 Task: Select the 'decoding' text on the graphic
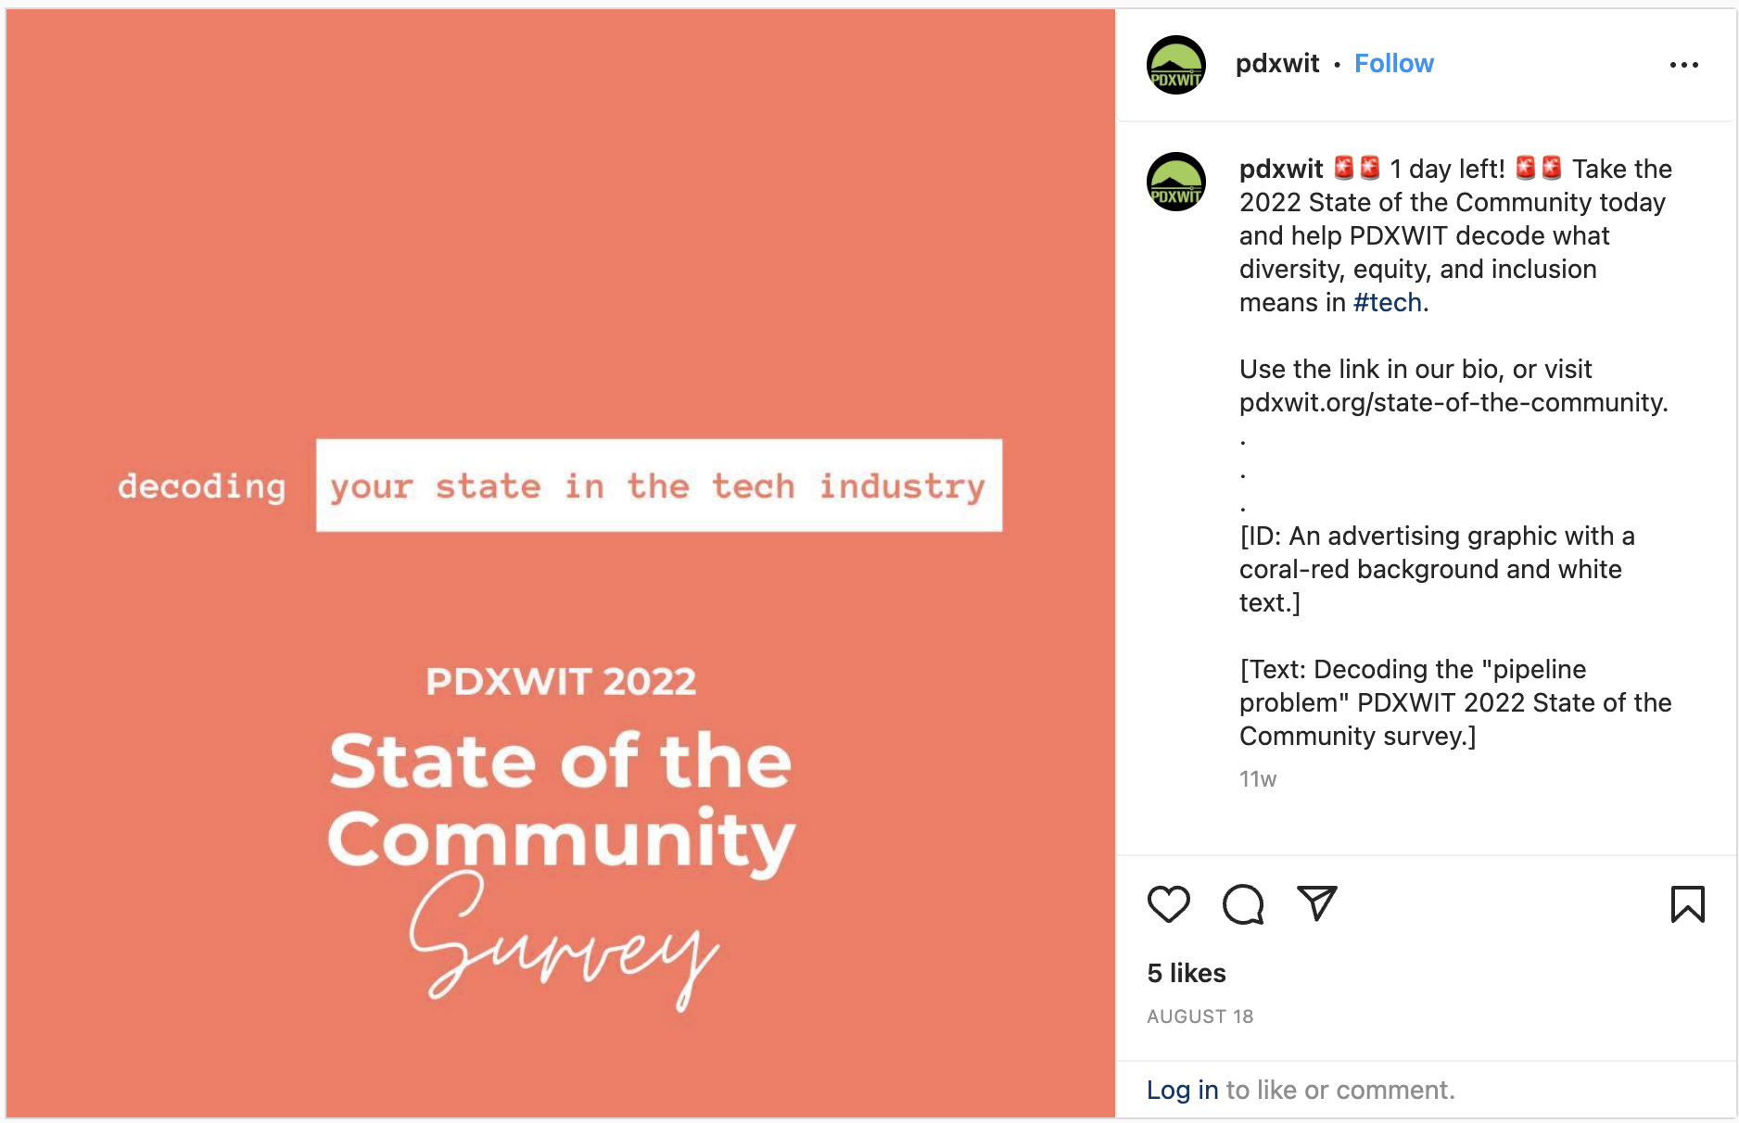202,487
